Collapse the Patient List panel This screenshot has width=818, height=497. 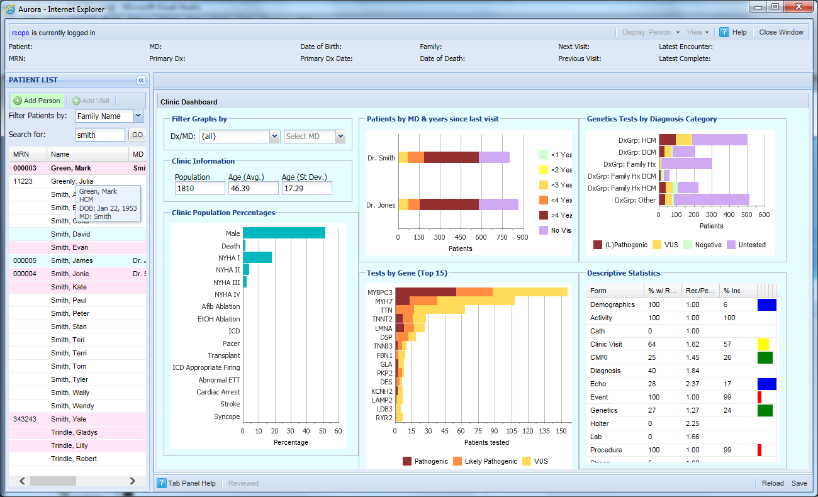point(141,80)
